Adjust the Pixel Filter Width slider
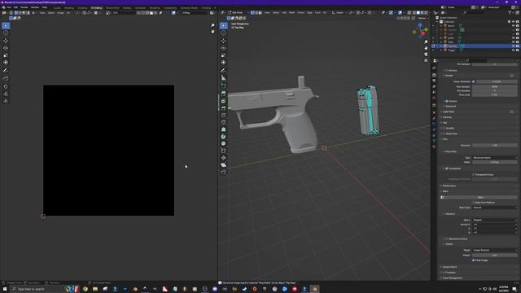This screenshot has width=521, height=293. coord(495,162)
